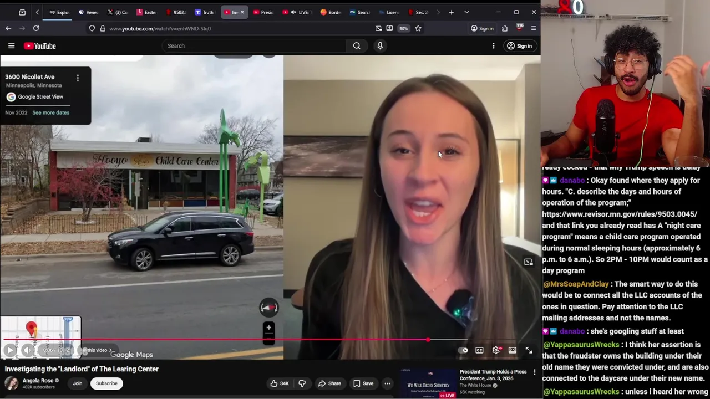
Task: Click the YouTube Sign in button
Action: coord(519,46)
